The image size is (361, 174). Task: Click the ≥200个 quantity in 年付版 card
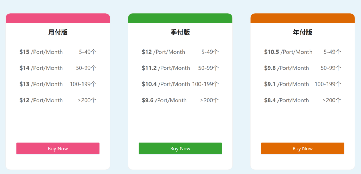(331, 100)
